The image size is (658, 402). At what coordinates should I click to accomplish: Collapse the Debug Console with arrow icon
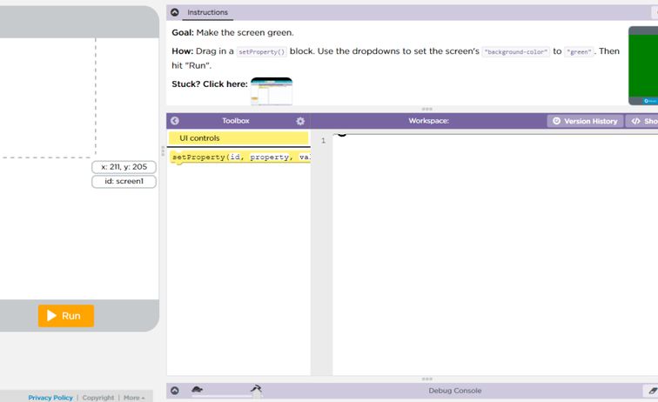click(x=175, y=391)
